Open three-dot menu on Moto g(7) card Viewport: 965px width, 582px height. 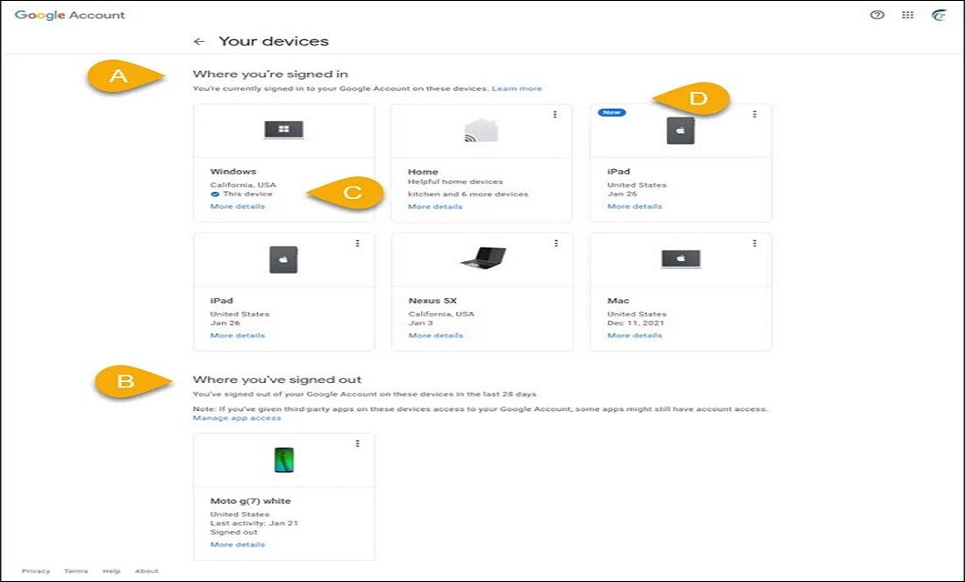click(x=357, y=444)
